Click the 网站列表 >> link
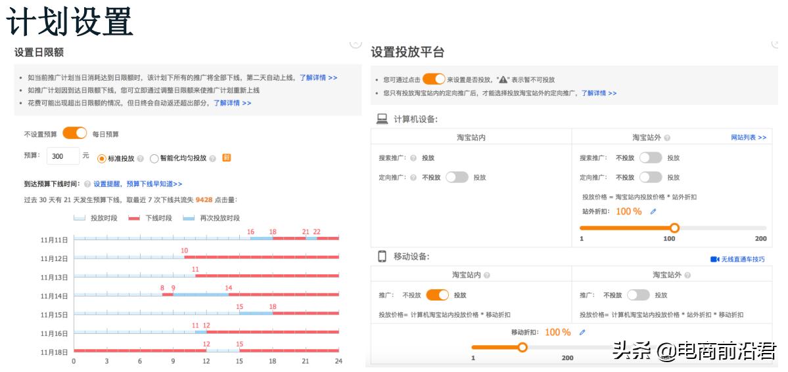 tap(749, 138)
